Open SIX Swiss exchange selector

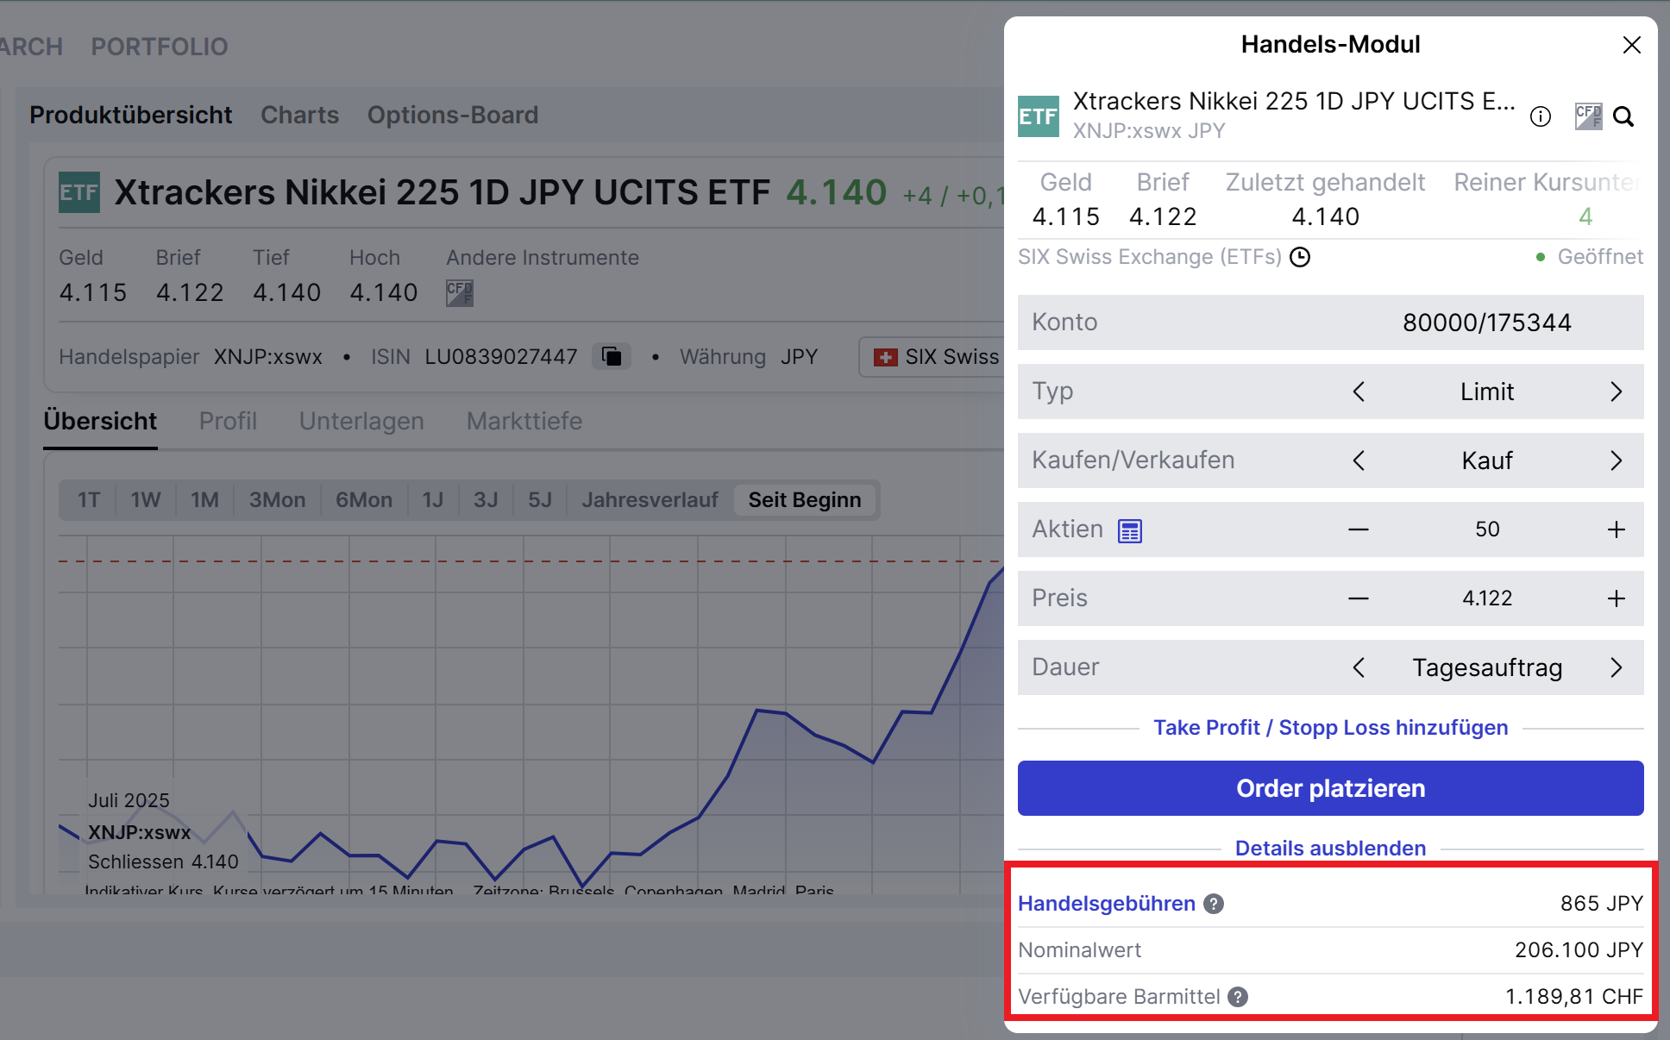tap(932, 356)
